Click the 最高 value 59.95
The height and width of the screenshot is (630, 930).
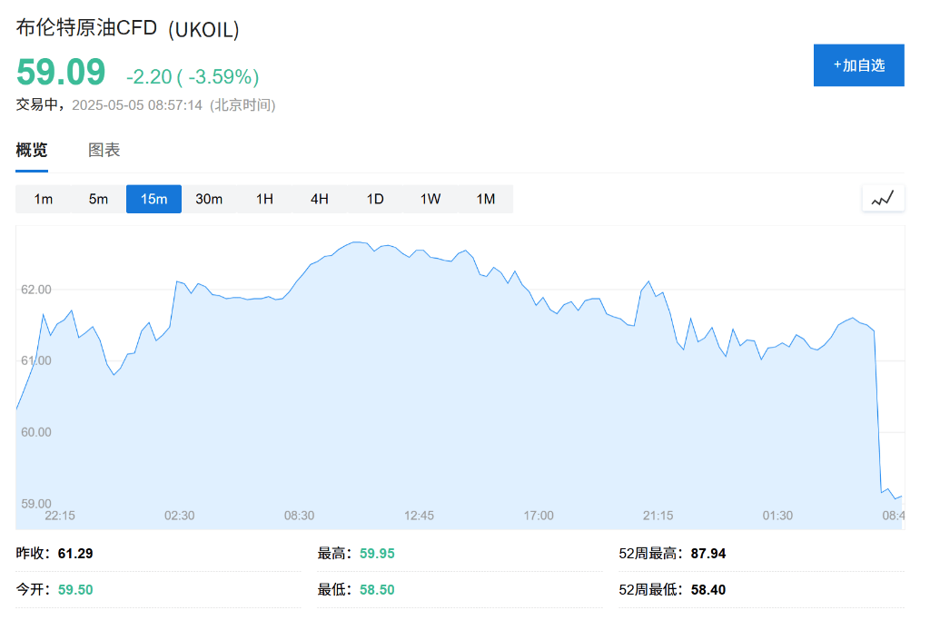[375, 552]
